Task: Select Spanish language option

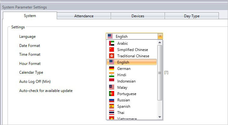Action: (x=132, y=106)
